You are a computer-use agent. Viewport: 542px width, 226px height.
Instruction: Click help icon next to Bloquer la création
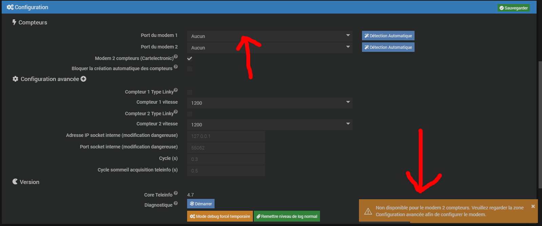(x=176, y=67)
